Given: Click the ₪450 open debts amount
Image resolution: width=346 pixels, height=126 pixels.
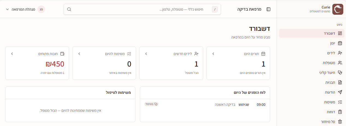Looking at the screenshot, I should click(x=55, y=64).
